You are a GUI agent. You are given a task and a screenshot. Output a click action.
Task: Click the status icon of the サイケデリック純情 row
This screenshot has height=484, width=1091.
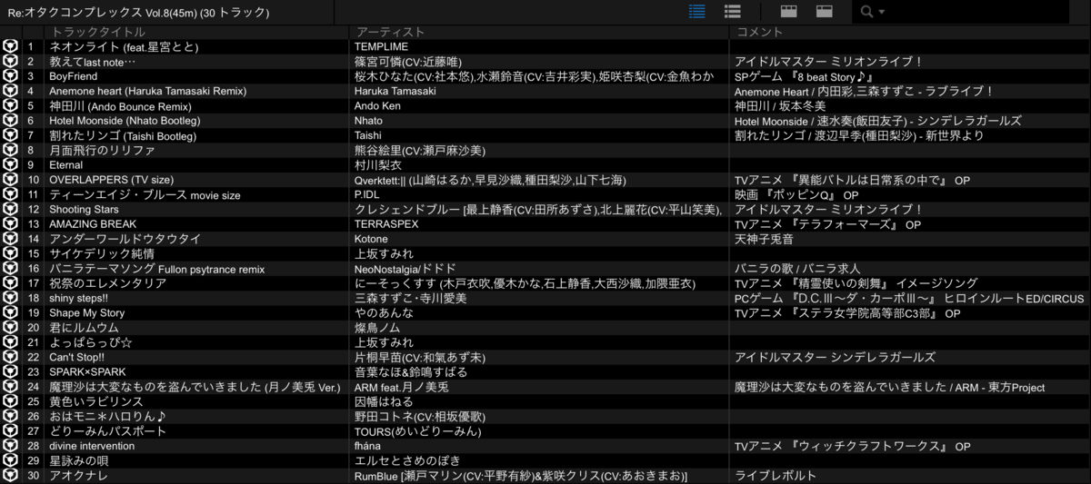(x=10, y=253)
